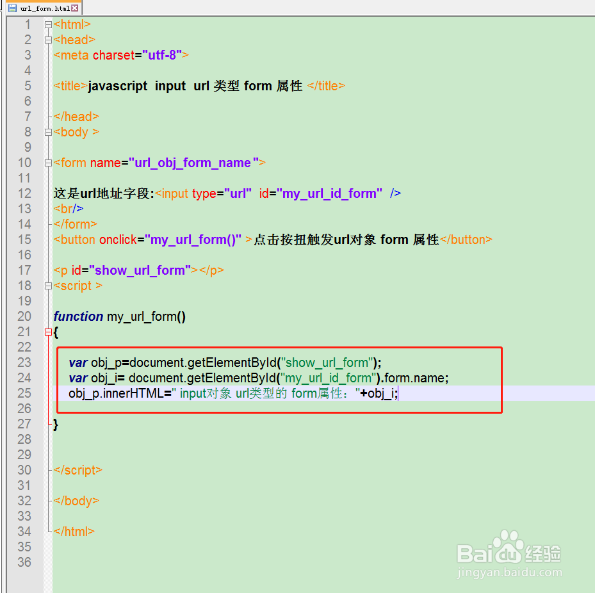Click the closing </head> tag

click(76, 117)
